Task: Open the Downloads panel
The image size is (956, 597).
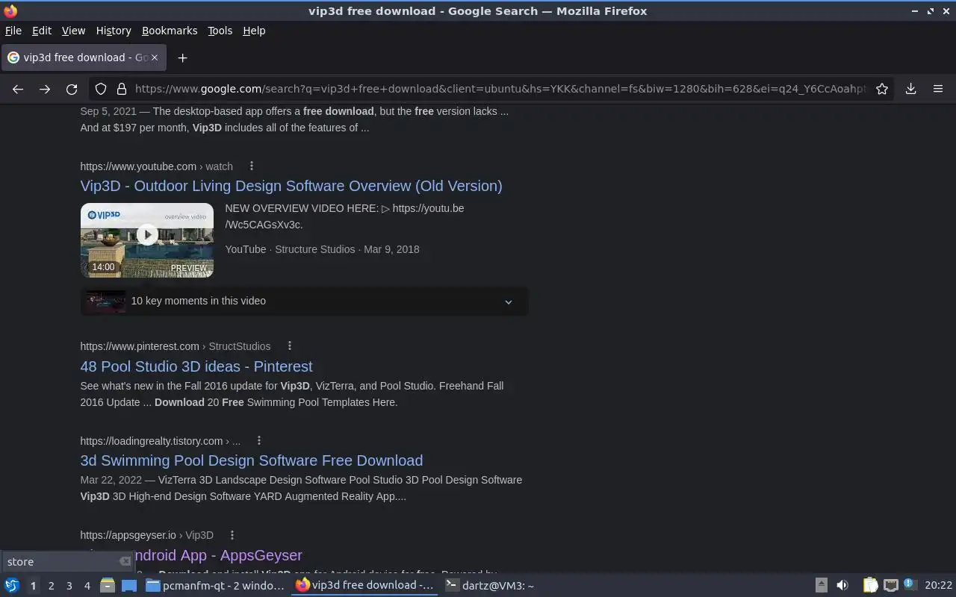Action: coord(911,89)
